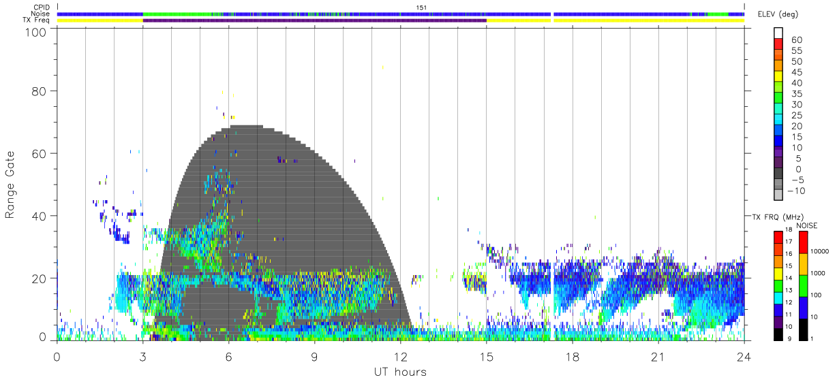Click the Range Gate tick label "80"
The width and height of the screenshot is (837, 386).
40,91
